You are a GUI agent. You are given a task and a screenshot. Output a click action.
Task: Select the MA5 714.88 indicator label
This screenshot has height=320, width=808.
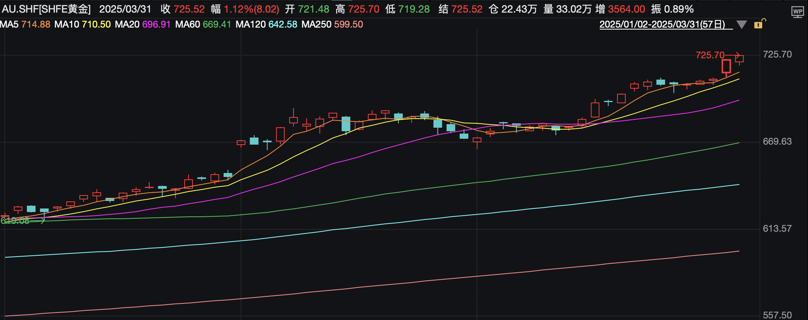point(25,24)
